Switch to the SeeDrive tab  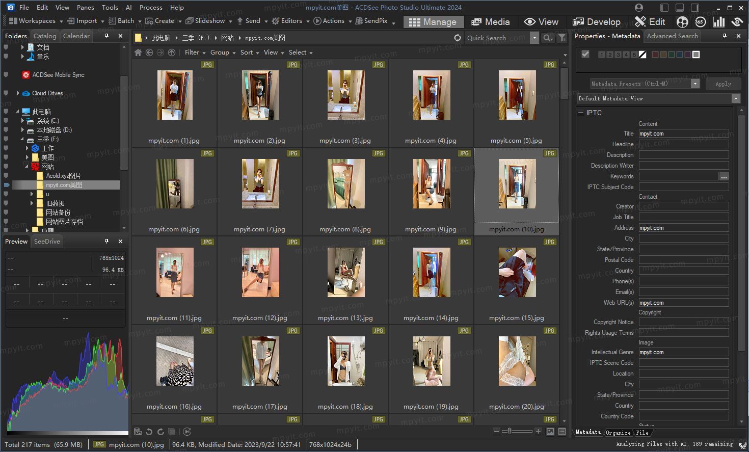(x=47, y=242)
